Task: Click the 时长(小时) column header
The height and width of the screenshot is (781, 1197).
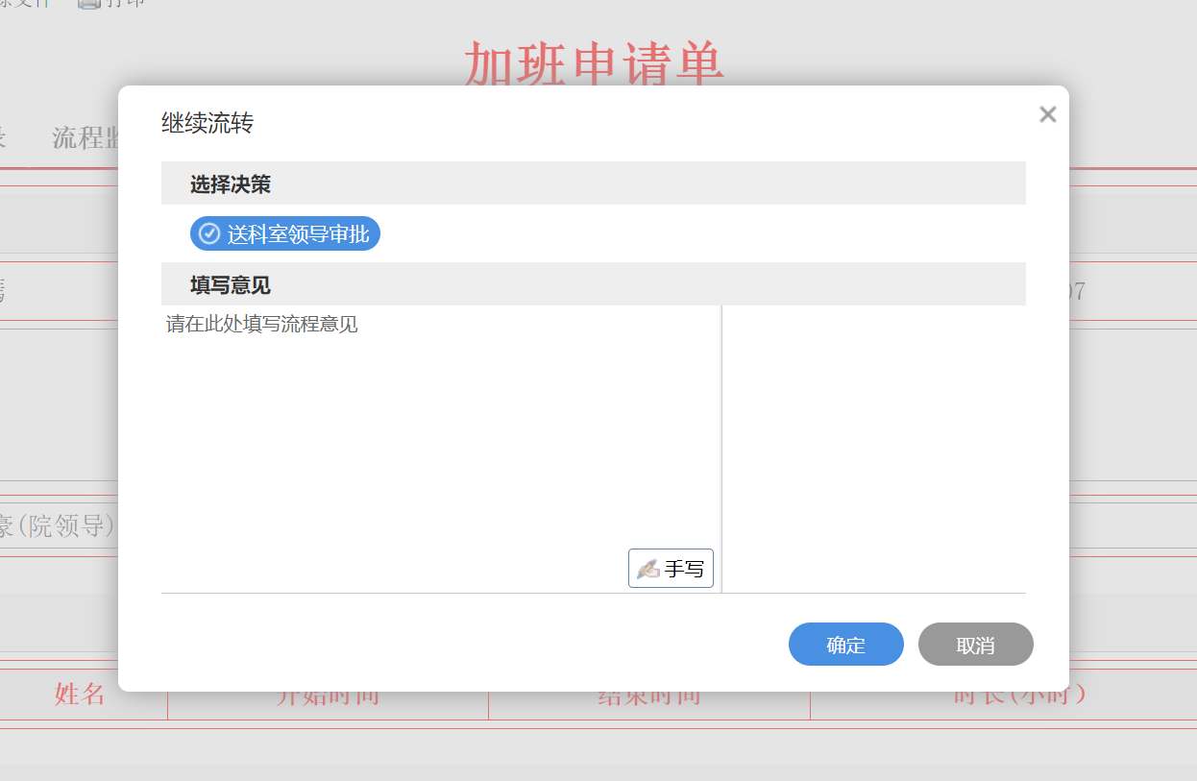Action: pos(1019,696)
